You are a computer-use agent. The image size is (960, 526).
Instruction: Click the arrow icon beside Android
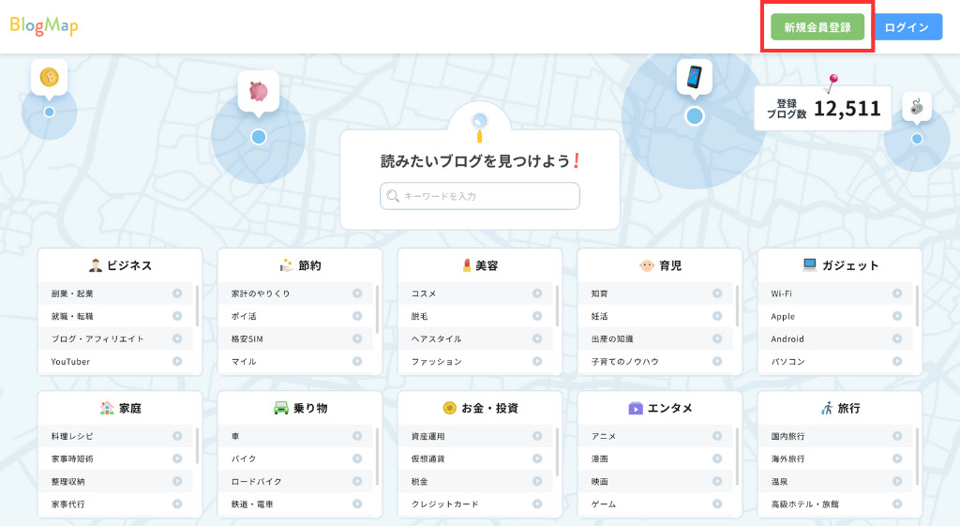(897, 338)
